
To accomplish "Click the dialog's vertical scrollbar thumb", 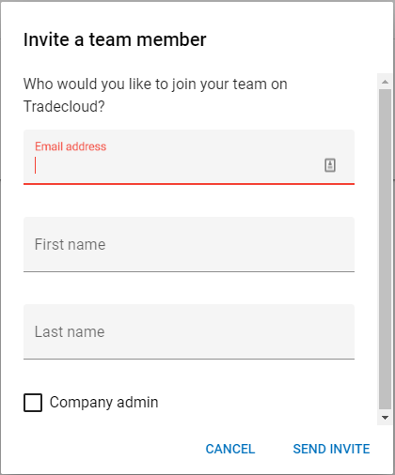I will point(385,250).
